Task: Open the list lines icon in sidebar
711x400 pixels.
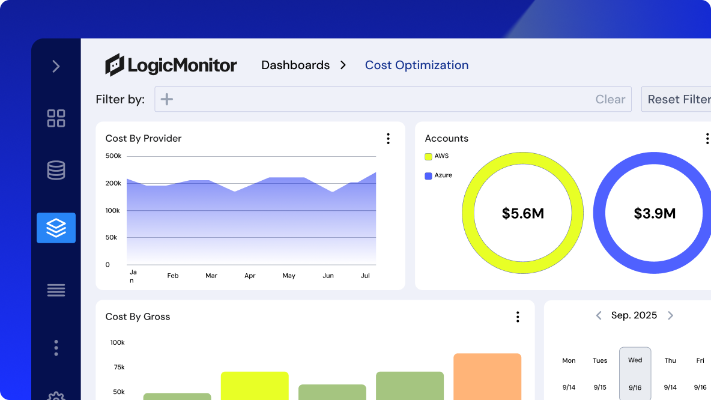Action: point(56,291)
